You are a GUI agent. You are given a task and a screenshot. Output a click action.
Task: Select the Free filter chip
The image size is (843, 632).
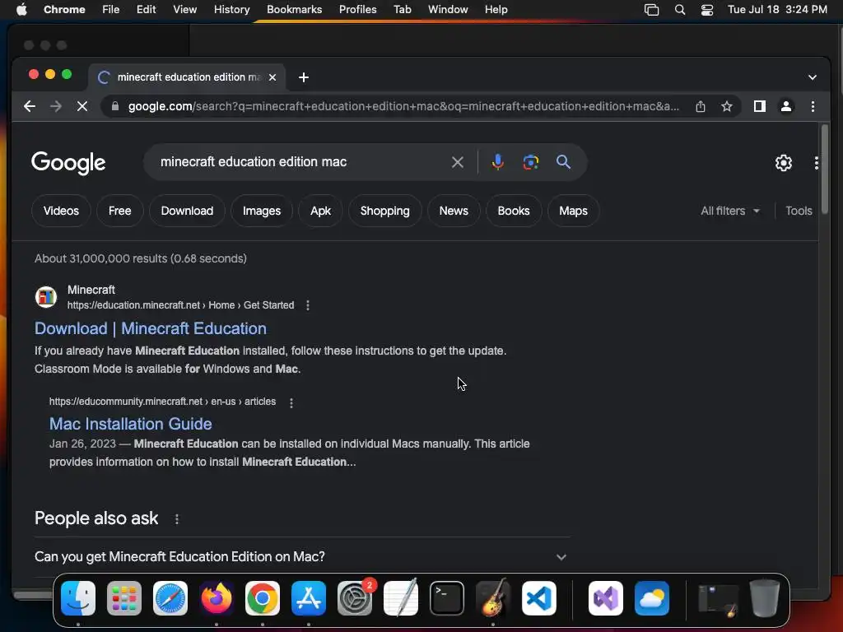pyautogui.click(x=120, y=211)
